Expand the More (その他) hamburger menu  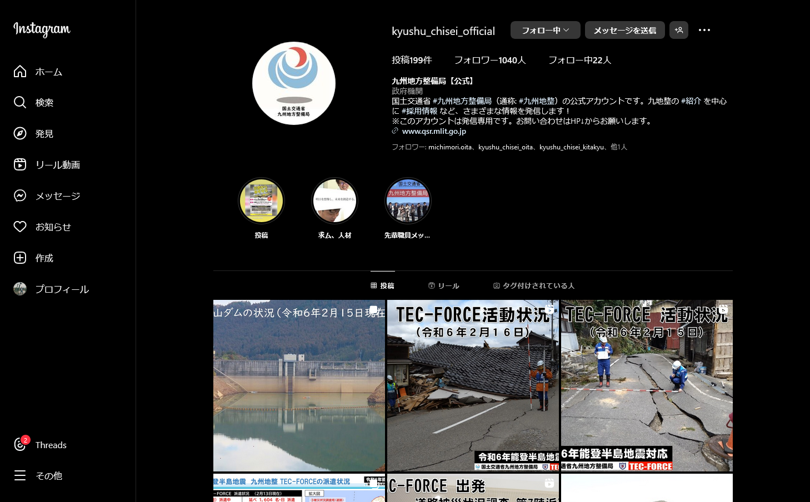click(x=20, y=476)
